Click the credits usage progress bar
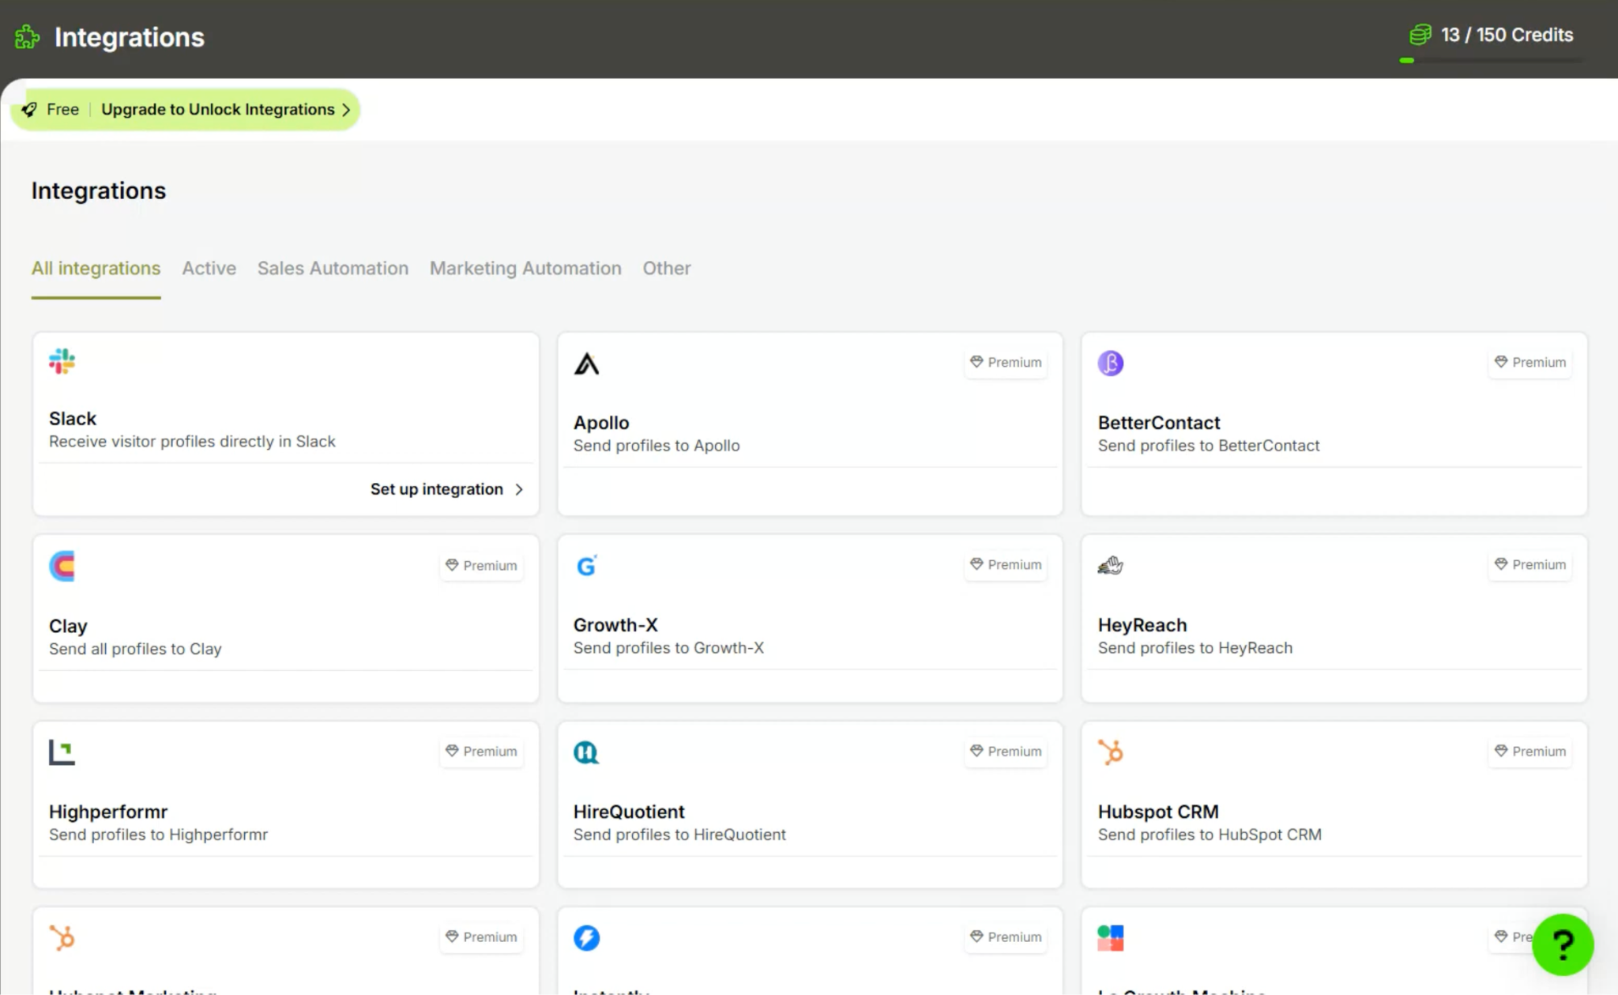 tap(1490, 60)
